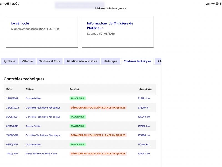Open the partially visible Kilométrage tab

click(158, 61)
